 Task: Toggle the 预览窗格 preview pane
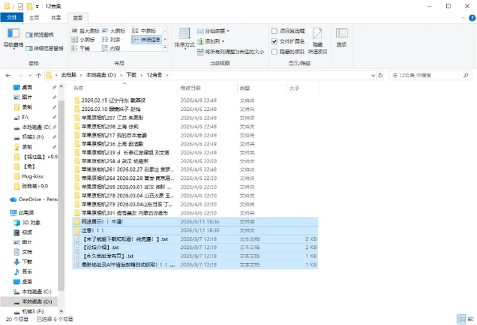[x=40, y=35]
